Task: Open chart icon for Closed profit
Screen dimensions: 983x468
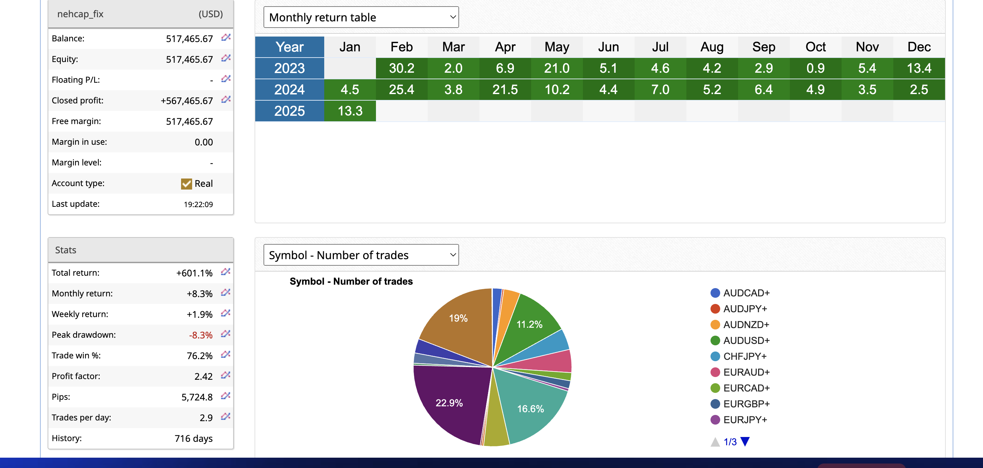Action: click(226, 100)
